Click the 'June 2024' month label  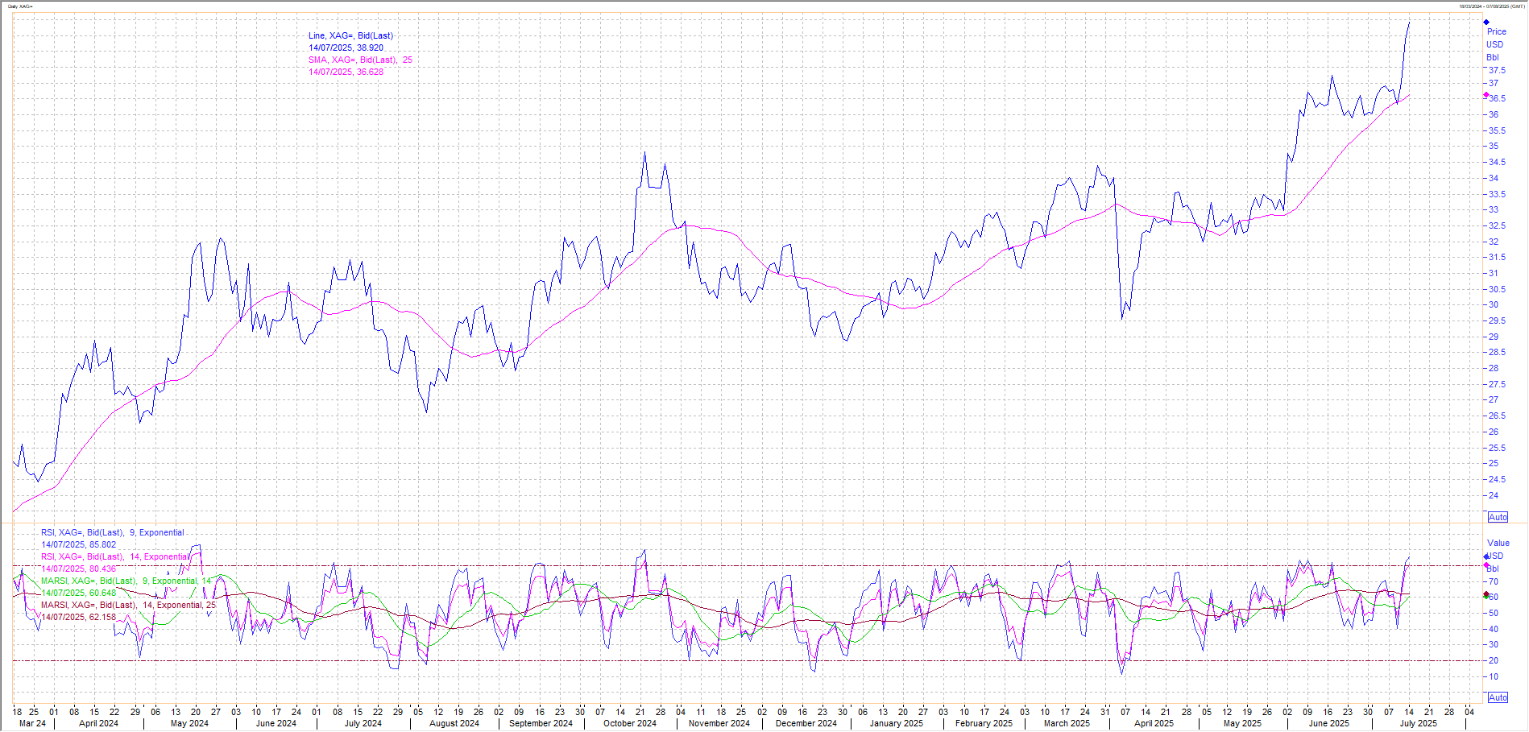tap(276, 723)
